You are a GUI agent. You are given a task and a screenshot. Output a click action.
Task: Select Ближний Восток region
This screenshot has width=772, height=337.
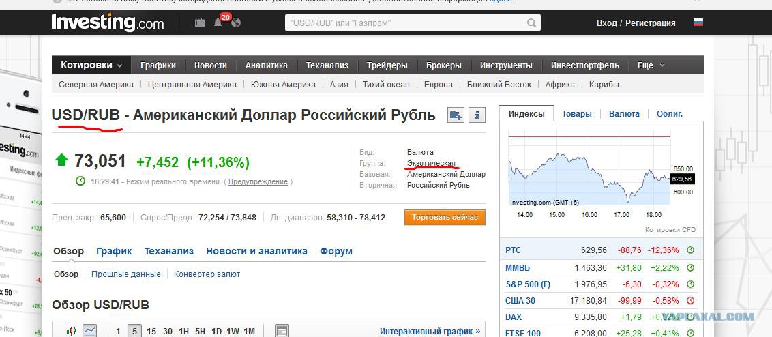499,85
